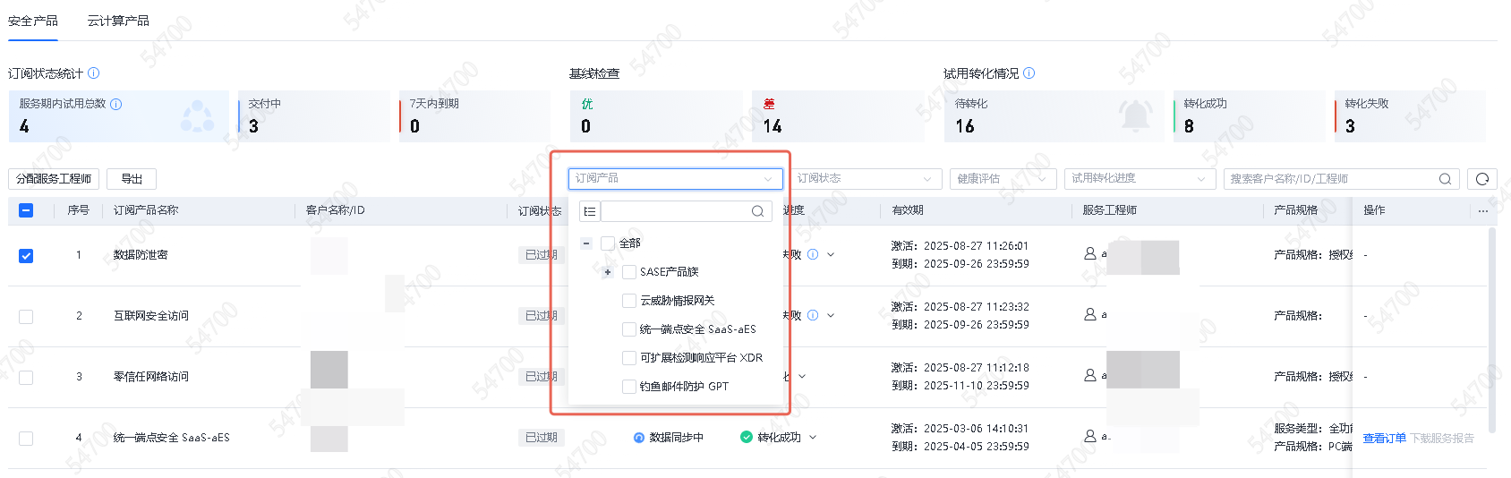Click the info icon next to 订阅状态统计
1511x478 pixels.
[x=94, y=73]
